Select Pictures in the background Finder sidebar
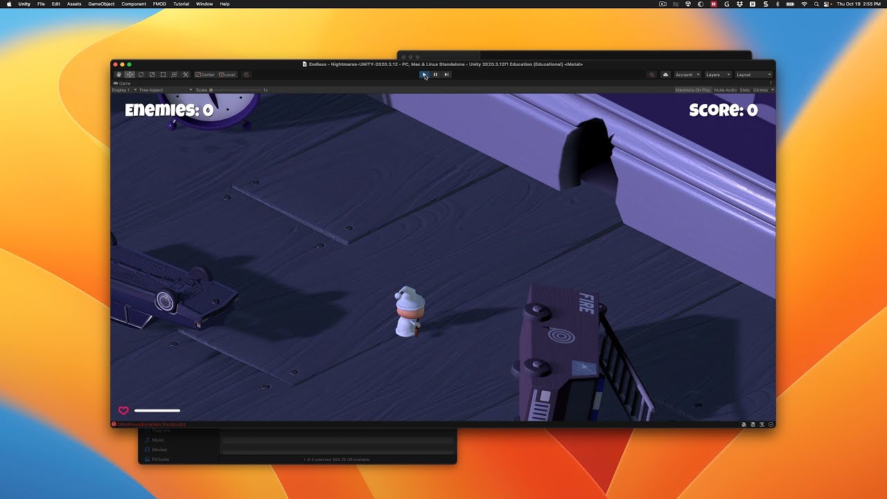 [x=160, y=459]
